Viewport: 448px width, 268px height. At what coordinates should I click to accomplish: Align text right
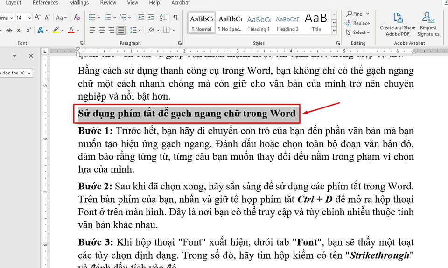112,30
